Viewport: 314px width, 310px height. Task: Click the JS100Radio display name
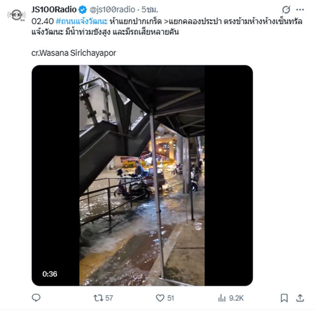click(x=54, y=9)
